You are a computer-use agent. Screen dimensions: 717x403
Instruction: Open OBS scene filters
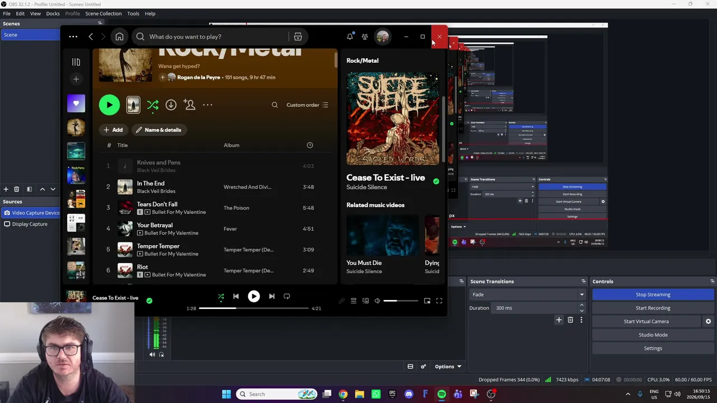coord(29,189)
